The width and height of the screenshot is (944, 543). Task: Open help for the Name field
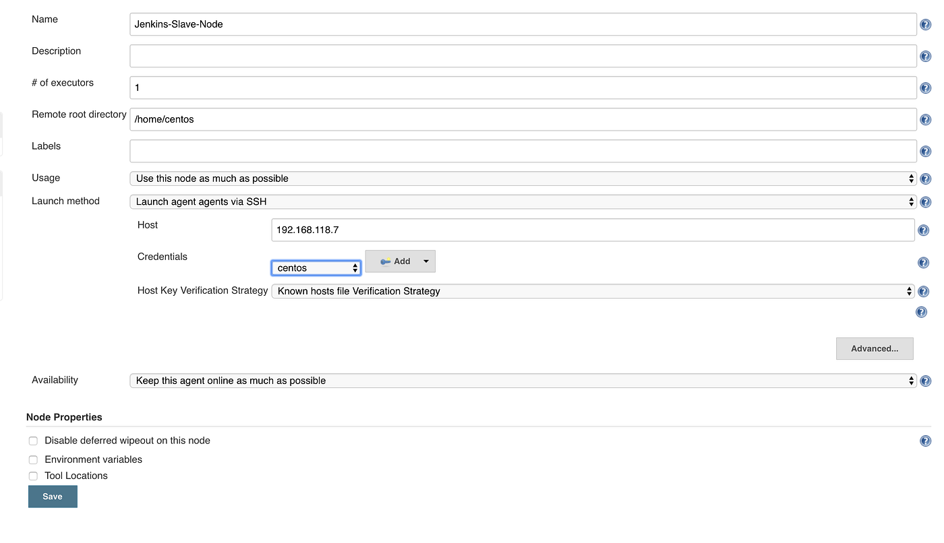coord(925,24)
